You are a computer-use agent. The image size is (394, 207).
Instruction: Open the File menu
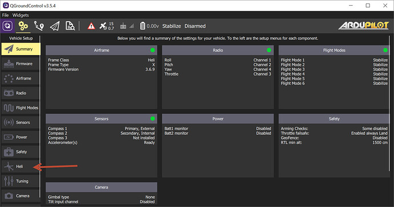pos(5,15)
